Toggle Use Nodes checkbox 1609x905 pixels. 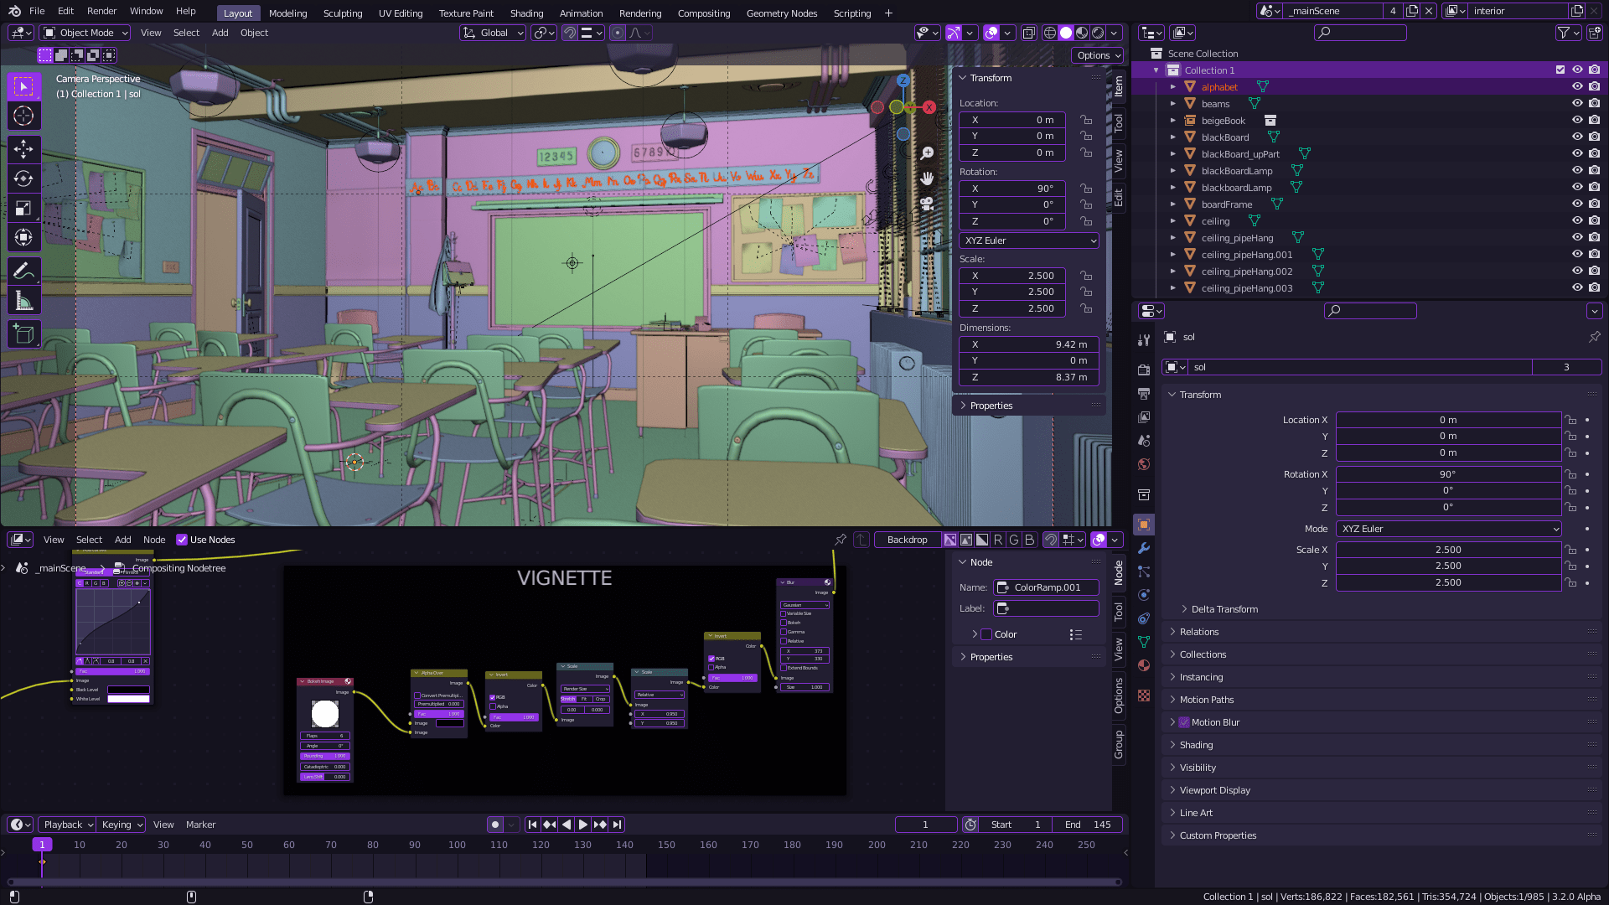(x=182, y=540)
